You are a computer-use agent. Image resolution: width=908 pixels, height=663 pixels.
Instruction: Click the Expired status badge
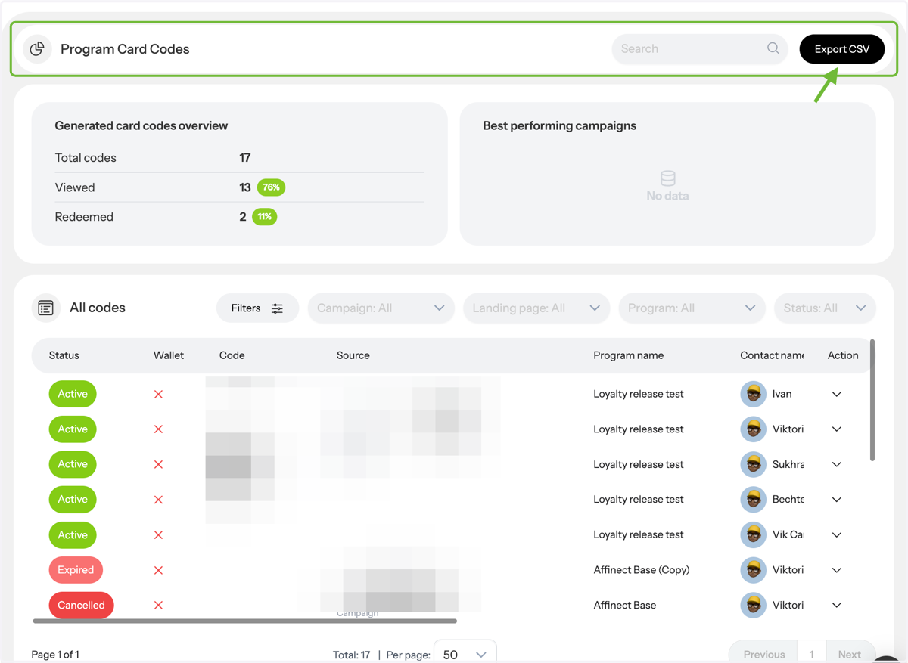point(76,570)
